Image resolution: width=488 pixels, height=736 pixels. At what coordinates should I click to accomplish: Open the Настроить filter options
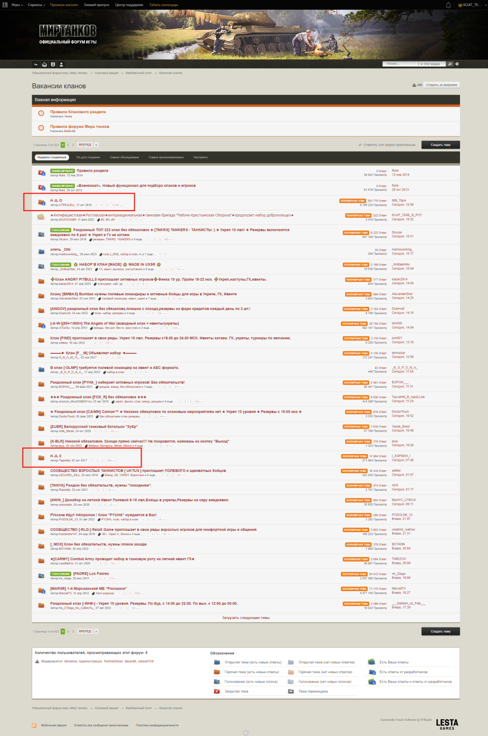click(x=200, y=157)
